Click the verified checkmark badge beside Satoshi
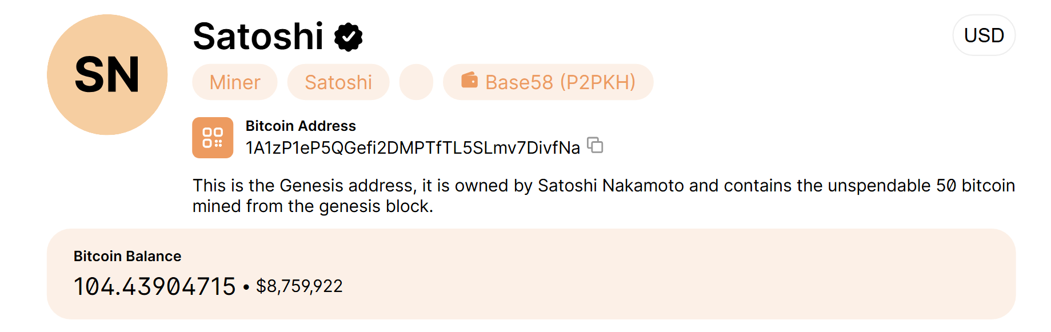The height and width of the screenshot is (332, 1051). pyautogui.click(x=348, y=37)
